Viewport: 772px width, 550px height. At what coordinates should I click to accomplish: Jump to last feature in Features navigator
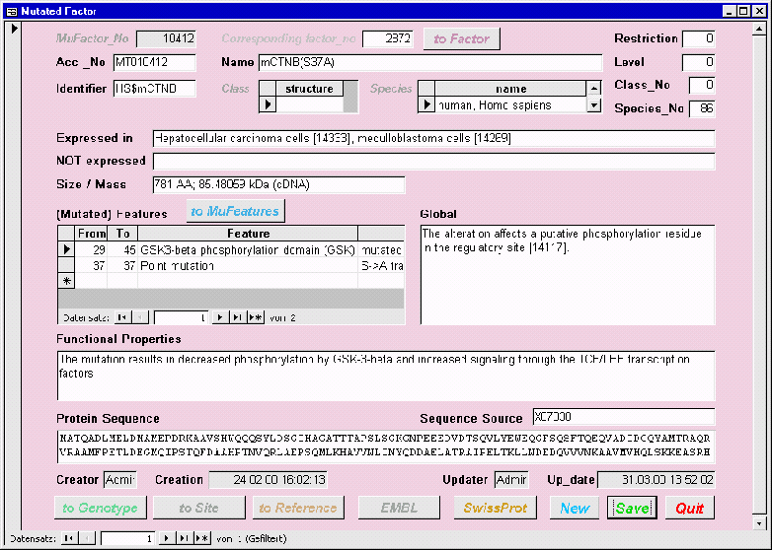tap(238, 317)
